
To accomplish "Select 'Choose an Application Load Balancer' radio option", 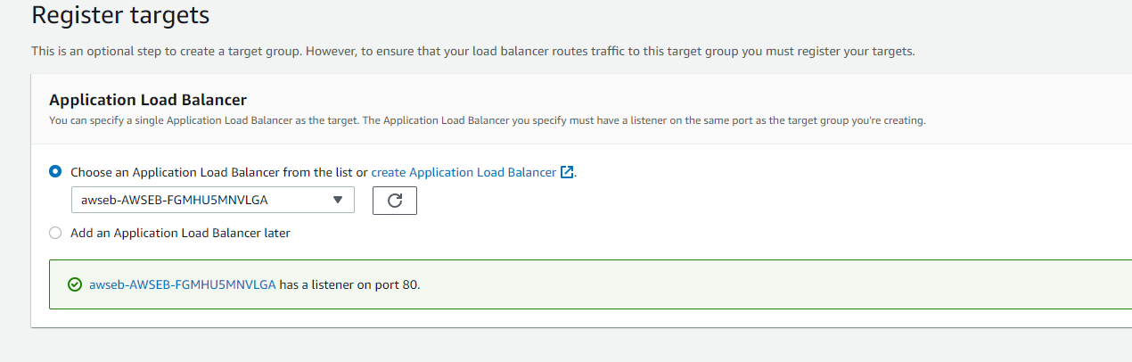I will (x=55, y=171).
